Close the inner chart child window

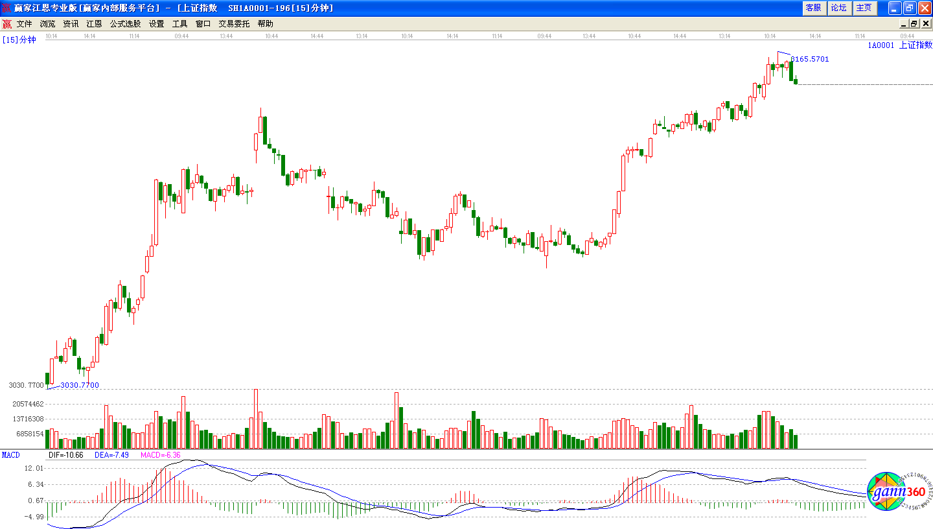924,24
